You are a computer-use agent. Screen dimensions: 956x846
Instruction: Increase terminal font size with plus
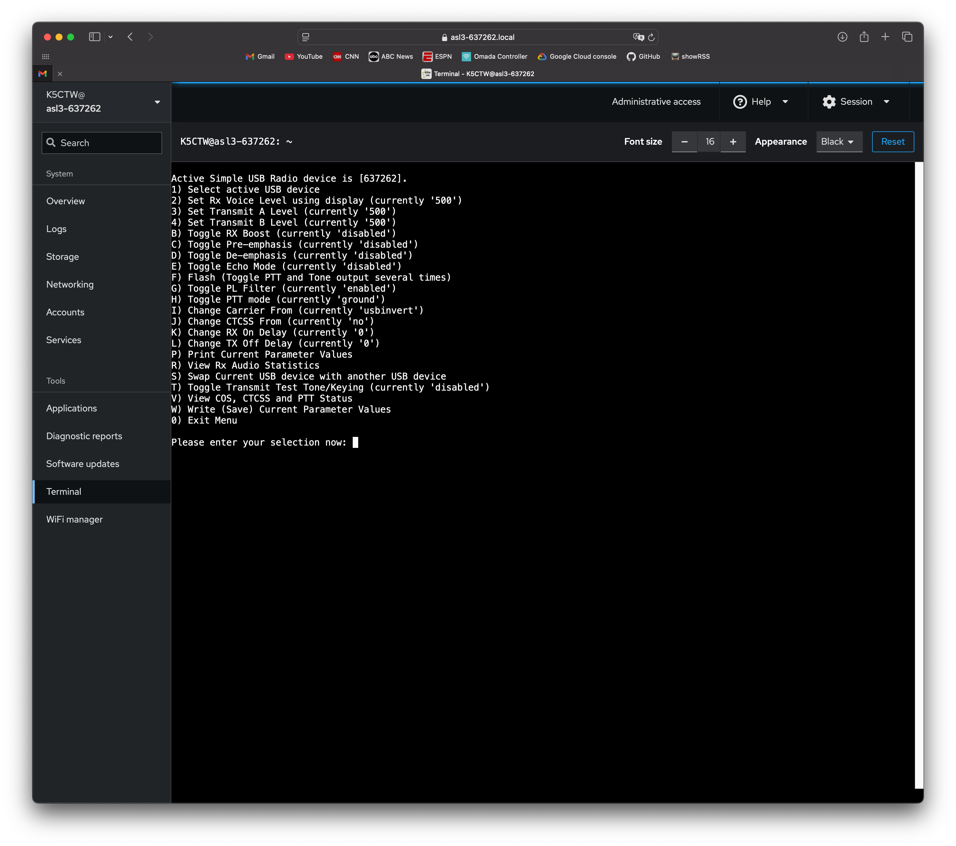pos(733,142)
